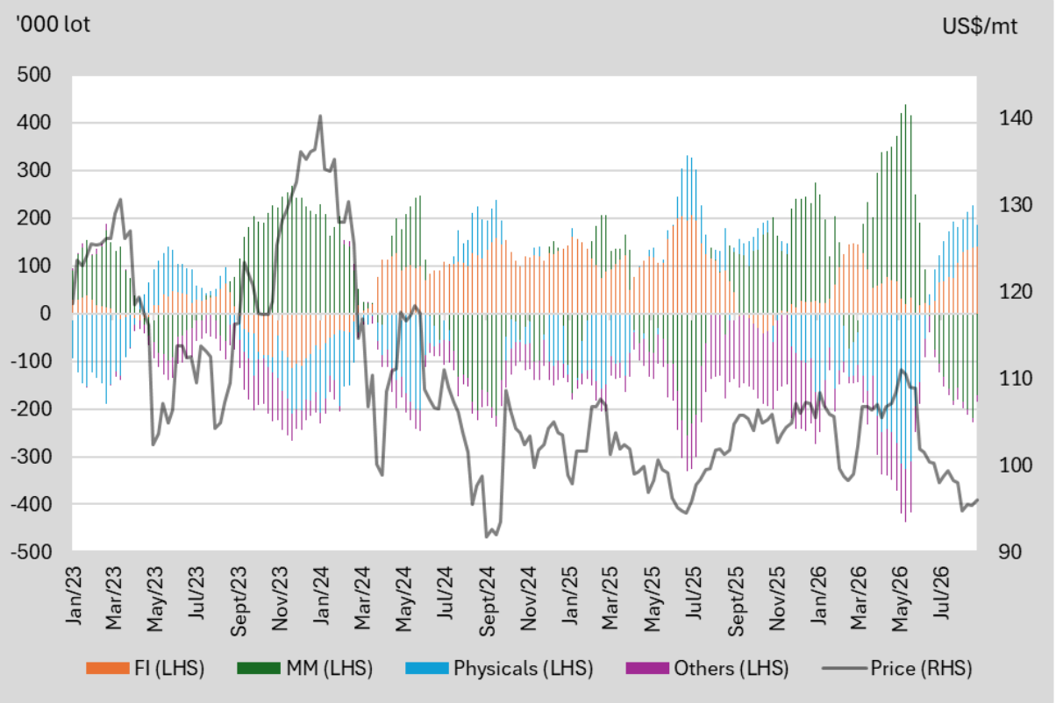Click the price line peak near Jan/24
Viewport: 1056px width, 703px height.
click(x=320, y=116)
